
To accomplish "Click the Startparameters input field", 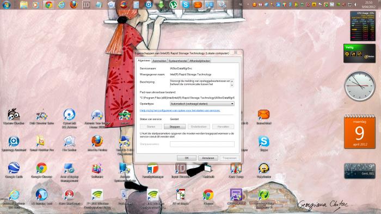I will click(202, 144).
